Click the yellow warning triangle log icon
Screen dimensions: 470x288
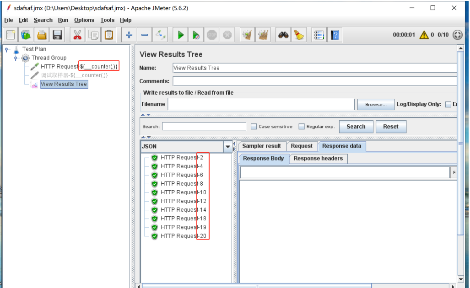(x=424, y=35)
